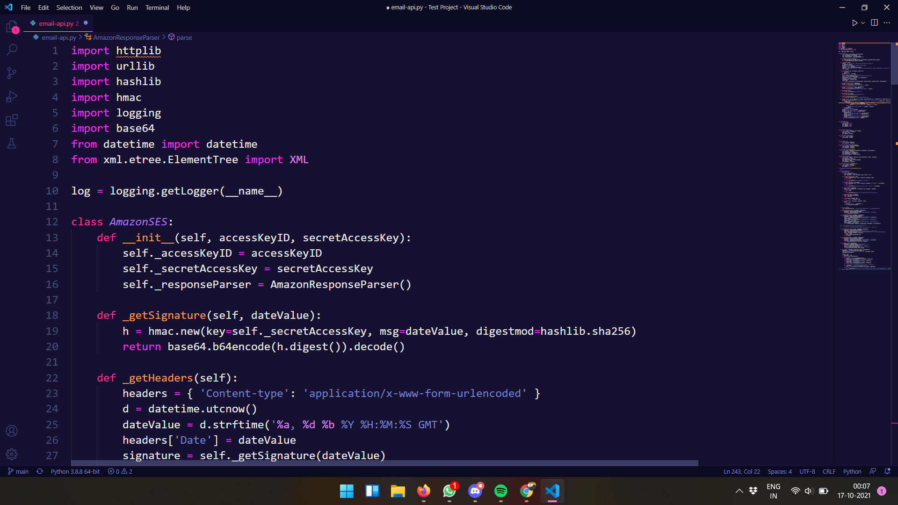Select the email-api.py editor tab
The height and width of the screenshot is (505, 898).
[x=56, y=23]
